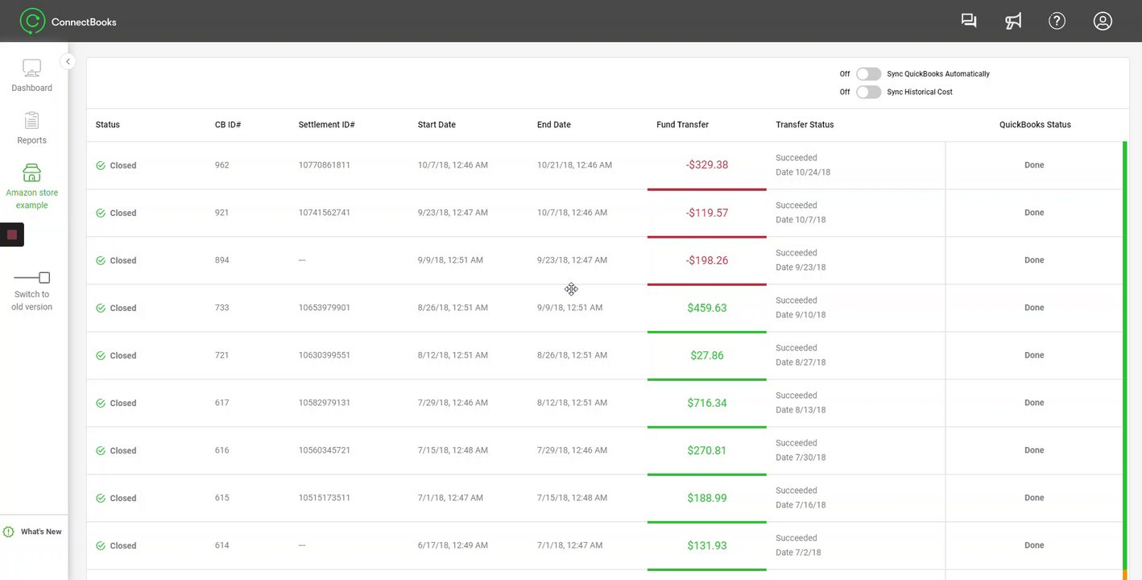The height and width of the screenshot is (580, 1142).
Task: Open the announcements megaphone icon
Action: [1013, 21]
